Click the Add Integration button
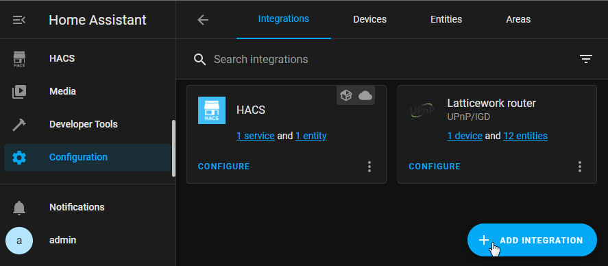This screenshot has width=608, height=266. tap(532, 240)
